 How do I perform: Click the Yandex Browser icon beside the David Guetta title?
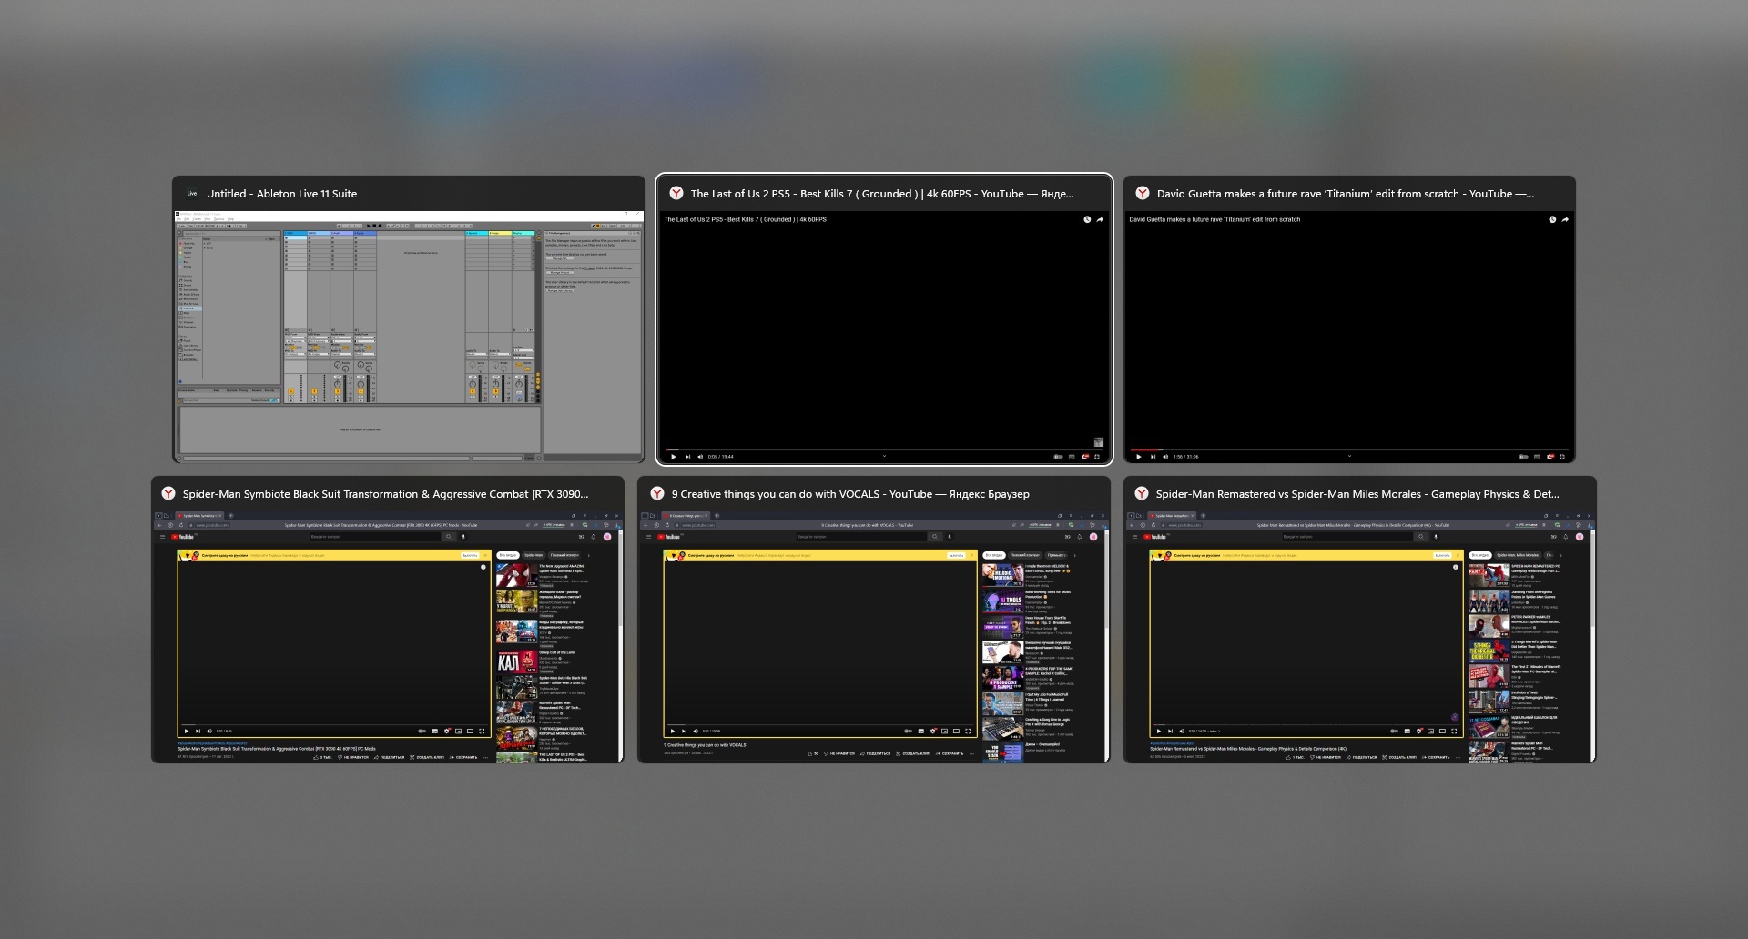click(x=1143, y=193)
